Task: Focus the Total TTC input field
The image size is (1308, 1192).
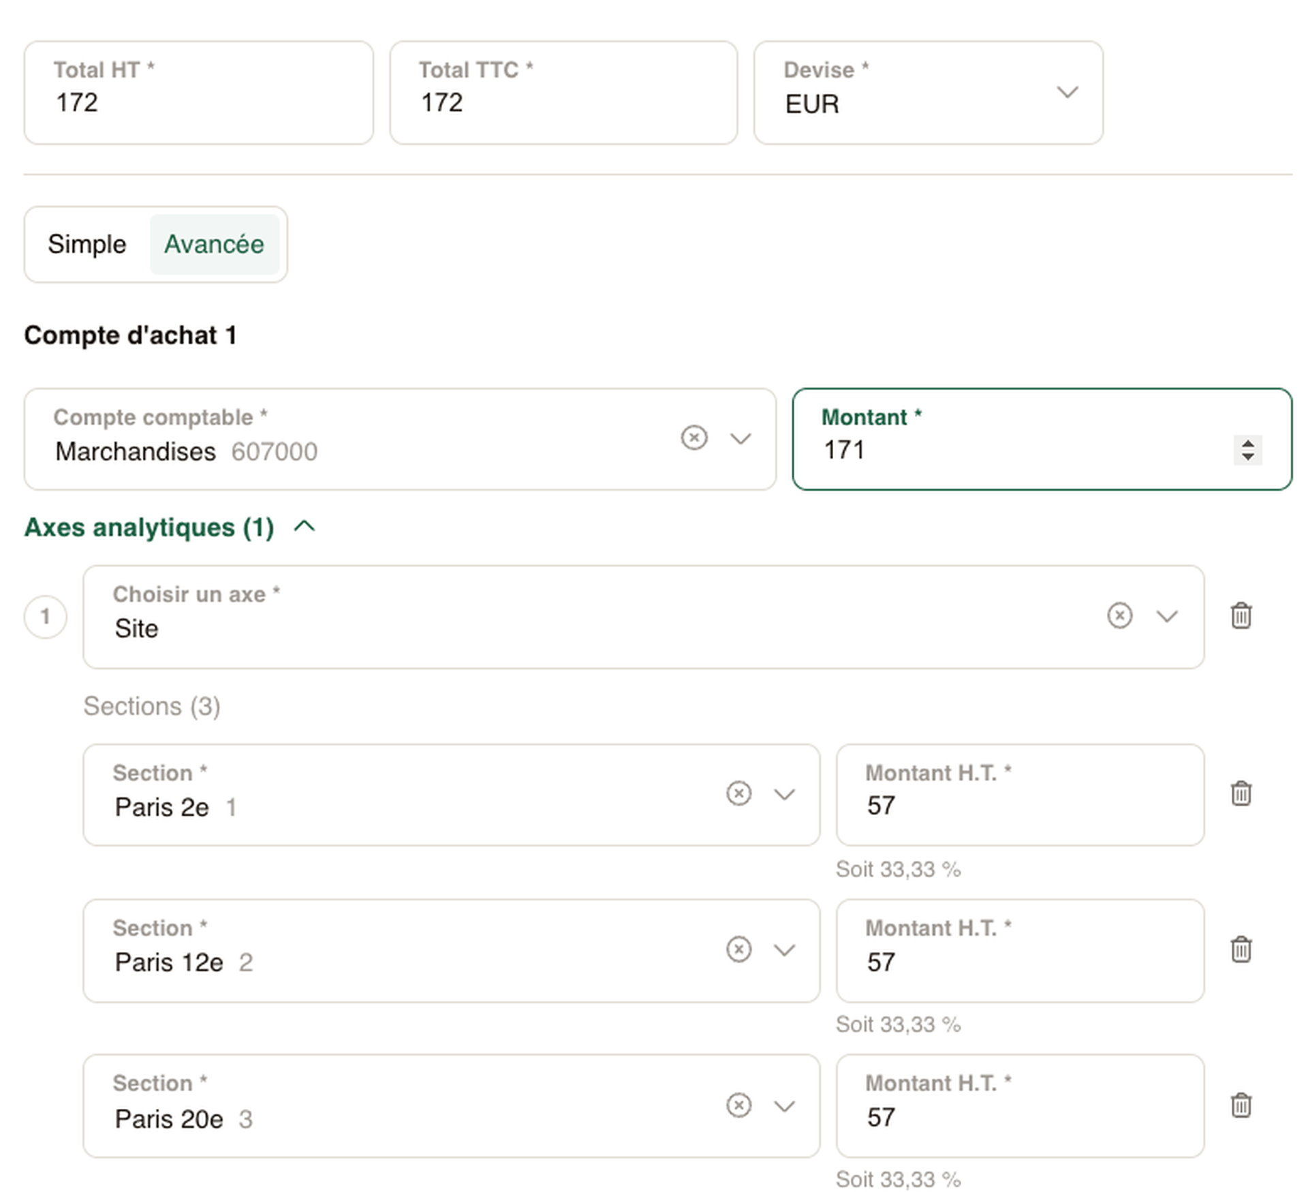Action: pos(563,102)
